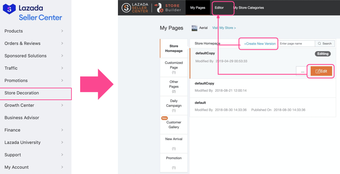This screenshot has width=340, height=174.
Task: Expand the My Account chevron
Action: 62,167
